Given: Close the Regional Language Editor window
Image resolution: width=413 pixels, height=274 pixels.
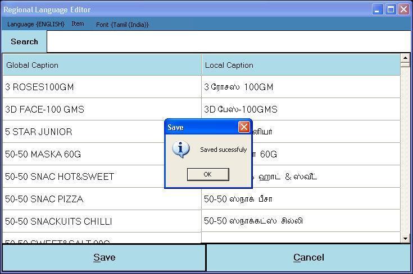Looking at the screenshot, I should [403, 10].
